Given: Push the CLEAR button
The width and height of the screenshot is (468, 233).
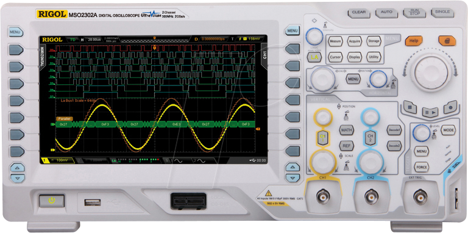Looking at the screenshot, I should pos(359,13).
